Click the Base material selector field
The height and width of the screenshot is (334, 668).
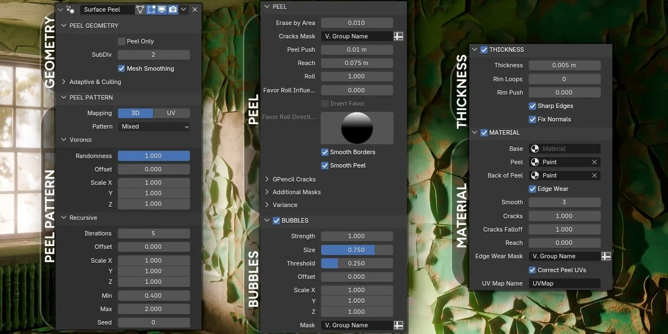[x=564, y=149]
